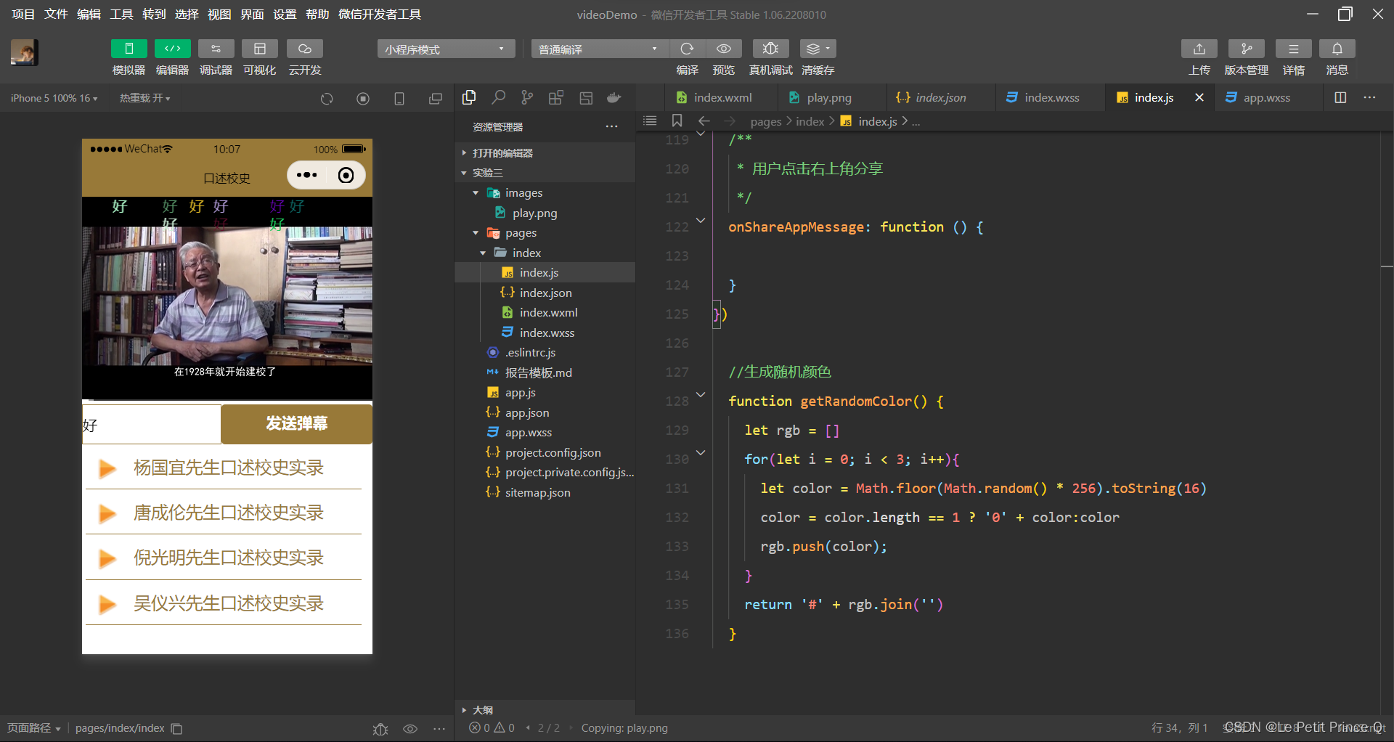This screenshot has height=742, width=1394.
Task: Toggle the visualization panel button
Action: pyautogui.click(x=259, y=49)
